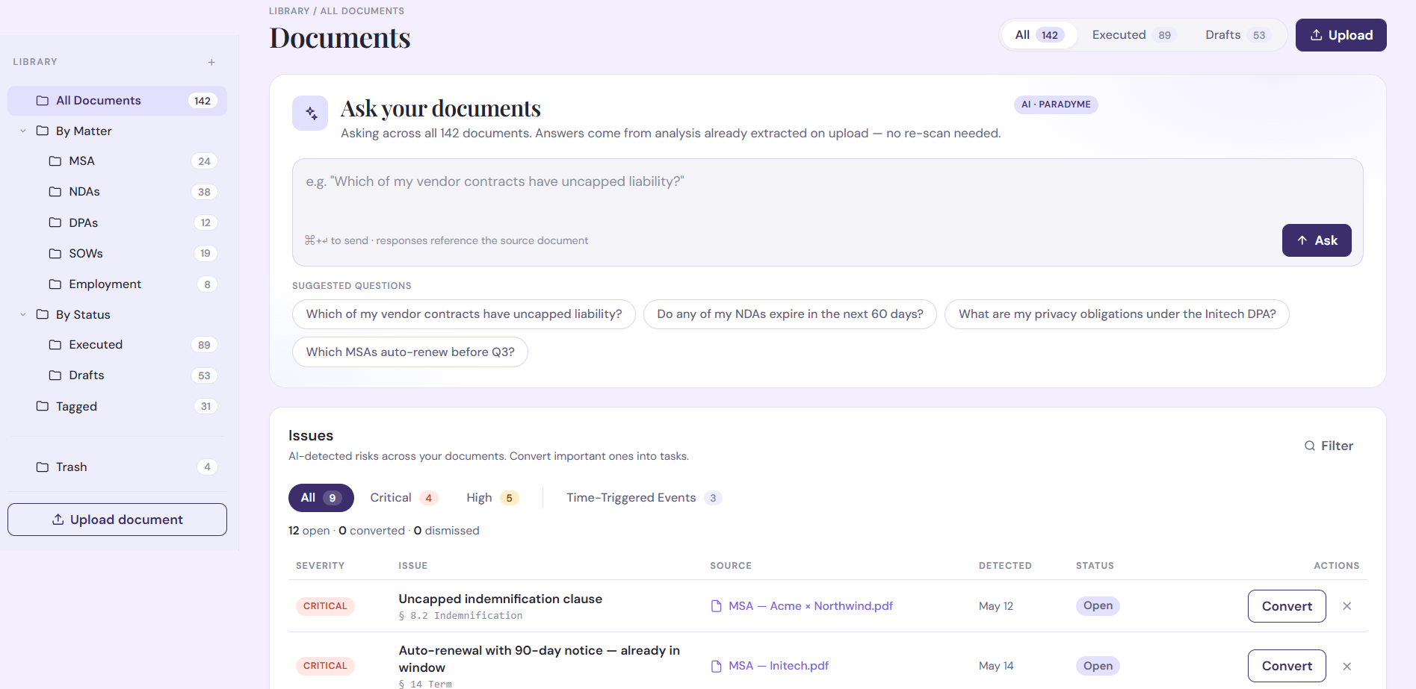The image size is (1416, 689).
Task: Click the Ask button
Action: 1317,240
